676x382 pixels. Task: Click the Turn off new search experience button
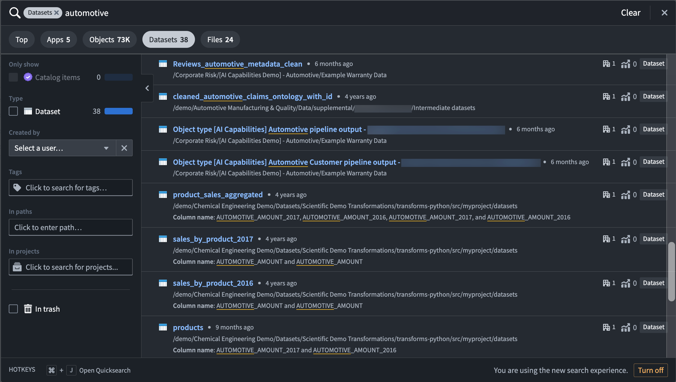[x=650, y=369]
